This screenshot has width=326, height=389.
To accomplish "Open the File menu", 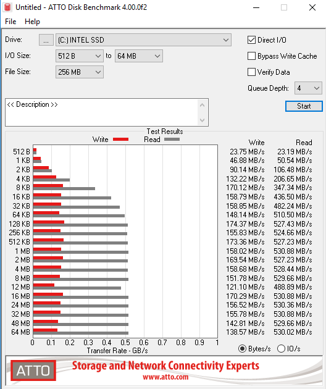I will [x=10, y=22].
